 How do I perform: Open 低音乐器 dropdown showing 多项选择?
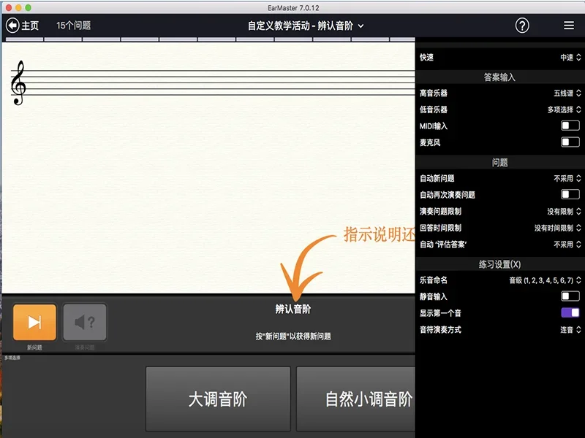(564, 109)
